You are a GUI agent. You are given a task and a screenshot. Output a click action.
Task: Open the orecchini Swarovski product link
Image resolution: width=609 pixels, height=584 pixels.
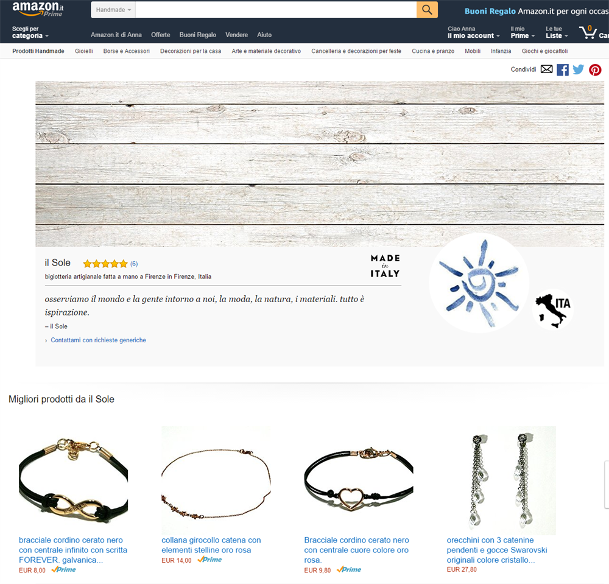point(497,550)
